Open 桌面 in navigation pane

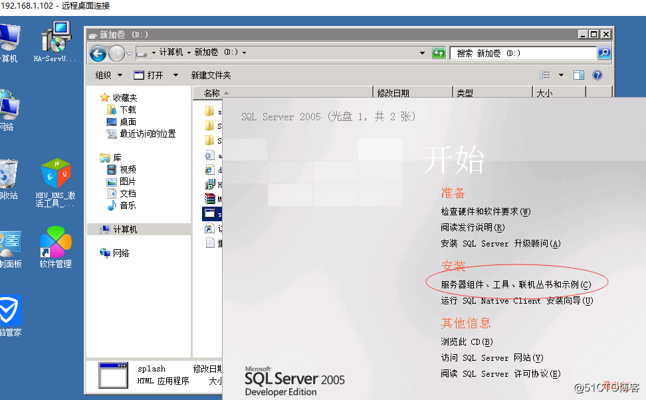(x=122, y=122)
